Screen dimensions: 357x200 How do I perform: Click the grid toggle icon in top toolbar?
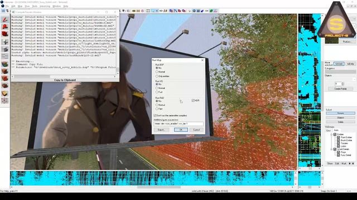pyautogui.click(x=3, y=11)
